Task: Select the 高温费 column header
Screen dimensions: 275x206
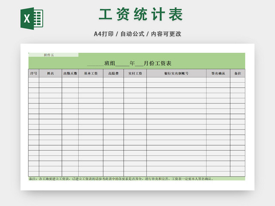Action: (x=113, y=73)
